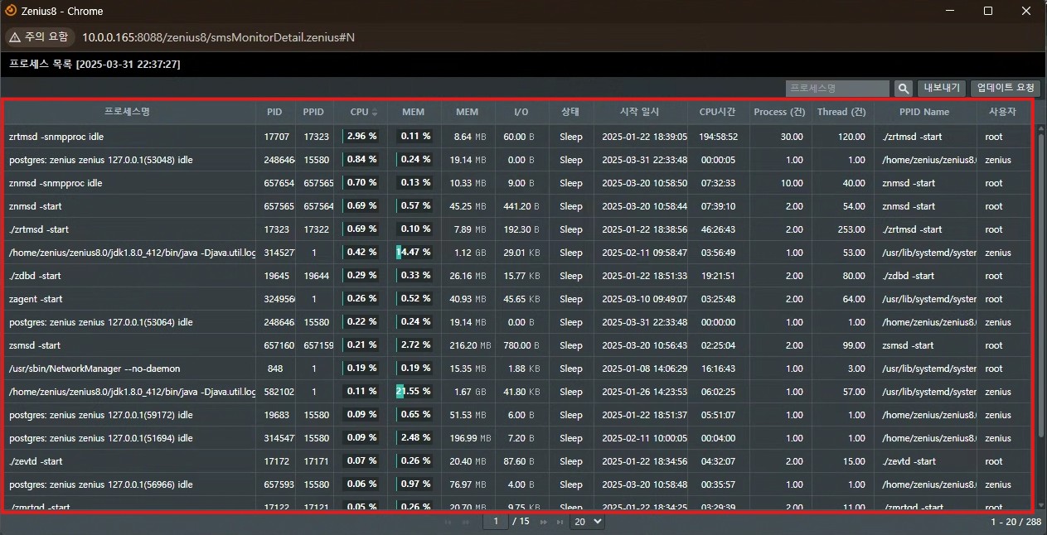Select the '/usr/sbin/NetworkManager --no-daemon' row
This screenshot has width=1047, height=535.
pyautogui.click(x=518, y=369)
